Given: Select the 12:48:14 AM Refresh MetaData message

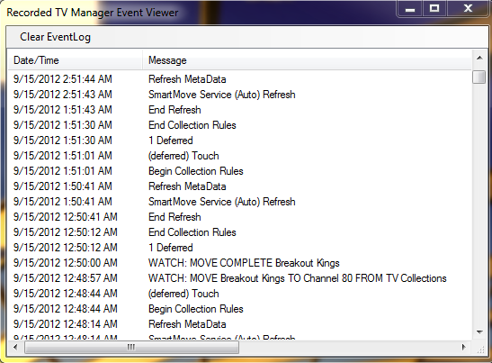Looking at the screenshot, I should 187,324.
